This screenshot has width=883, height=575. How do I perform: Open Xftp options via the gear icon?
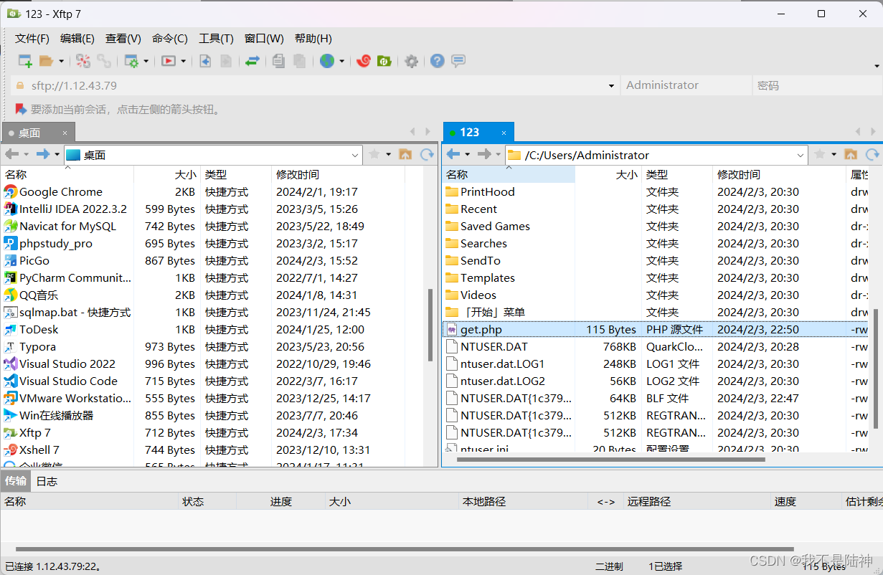(411, 61)
